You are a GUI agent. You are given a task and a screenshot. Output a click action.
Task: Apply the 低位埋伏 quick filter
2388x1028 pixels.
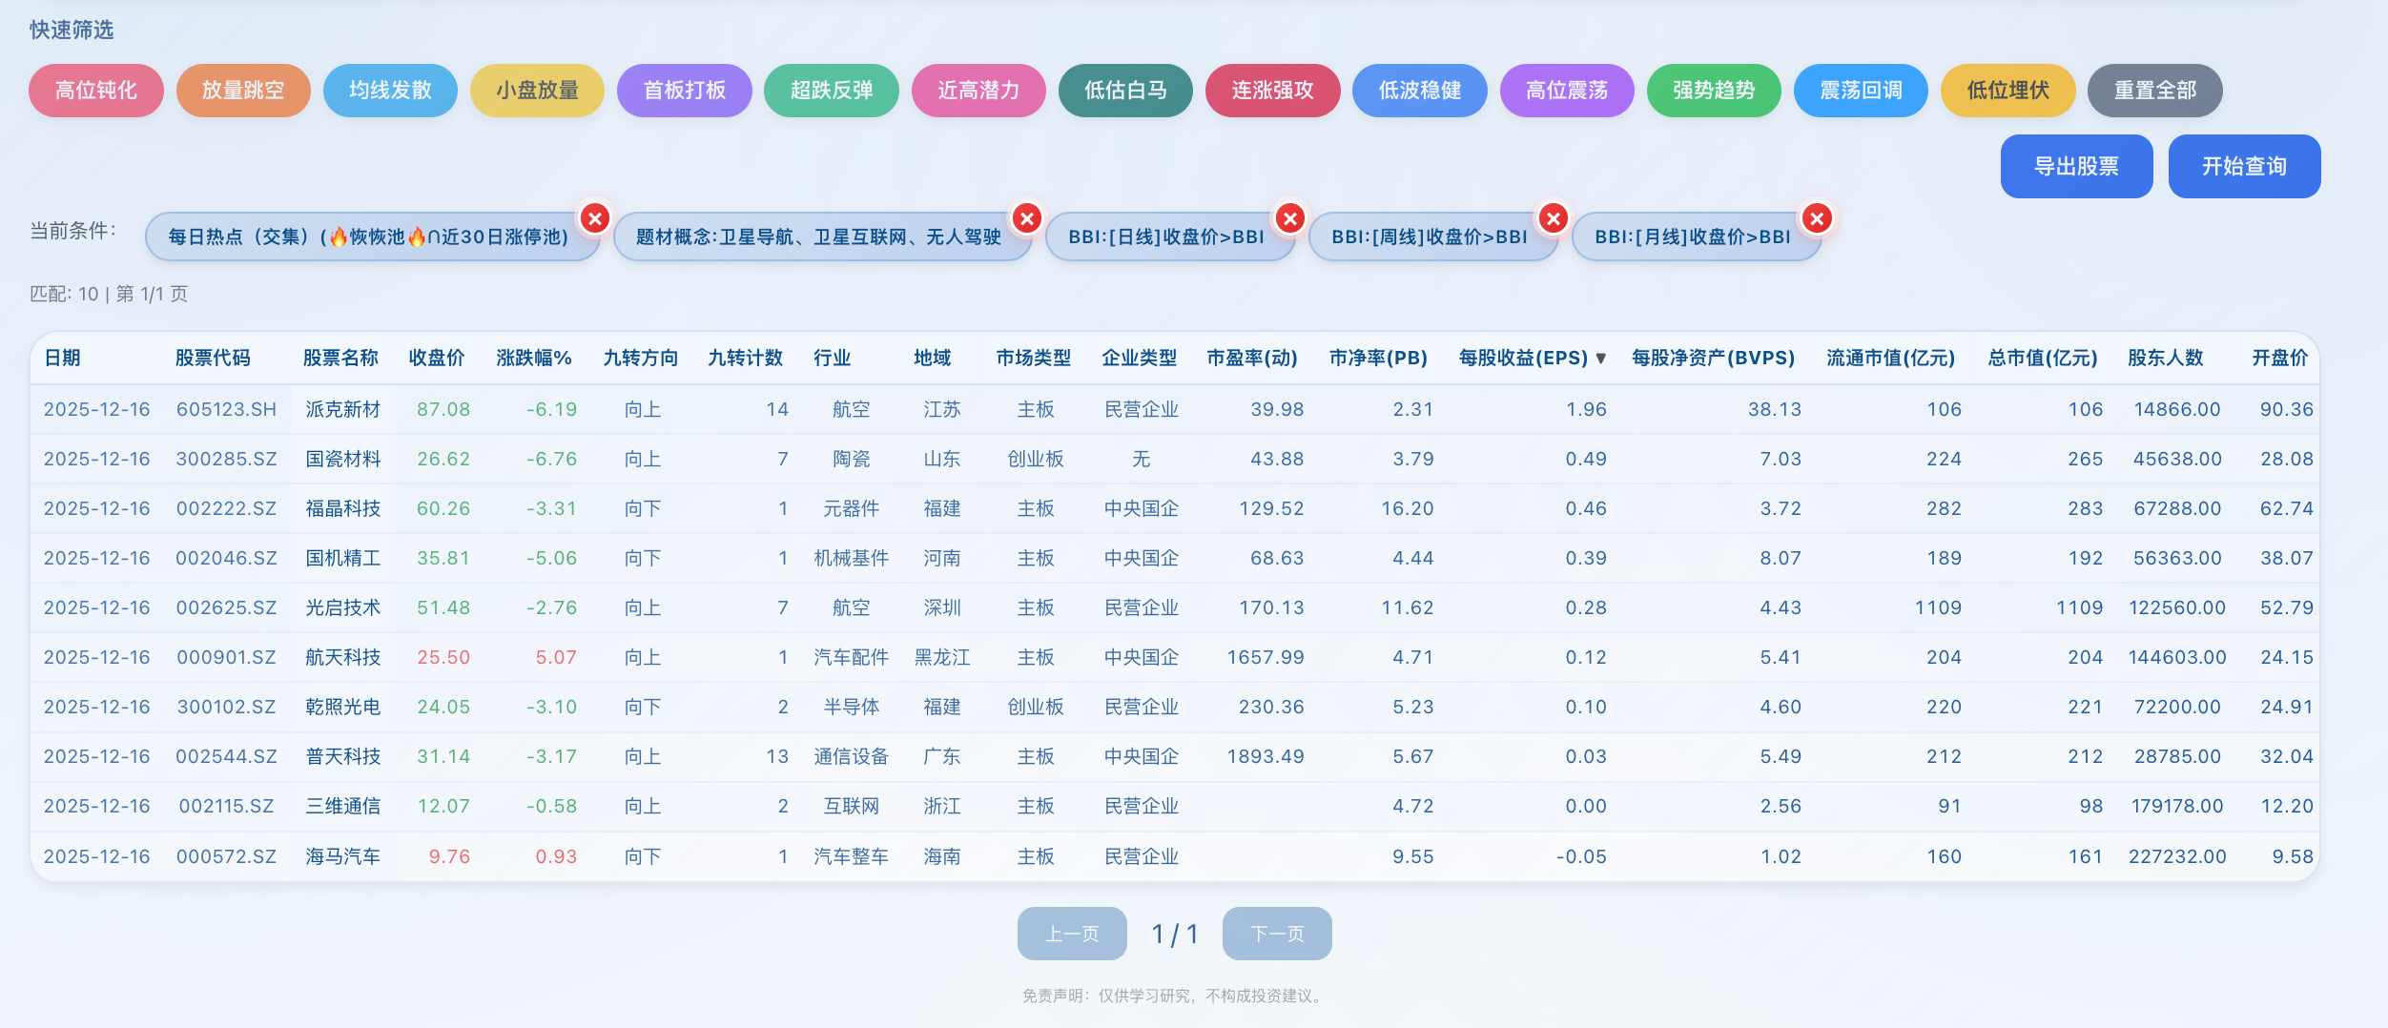pos(2006,91)
